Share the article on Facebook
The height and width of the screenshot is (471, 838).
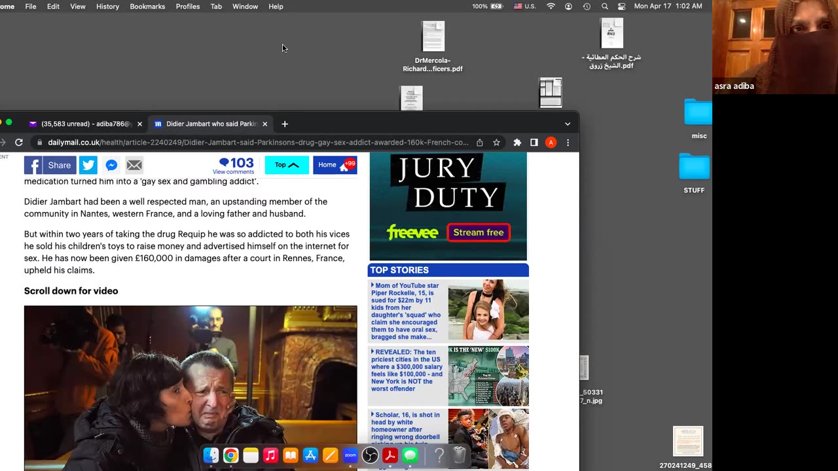coord(50,166)
